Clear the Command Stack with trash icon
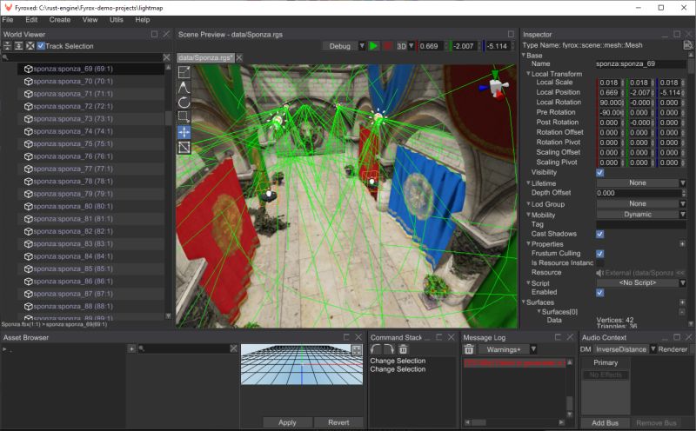 tap(403, 349)
